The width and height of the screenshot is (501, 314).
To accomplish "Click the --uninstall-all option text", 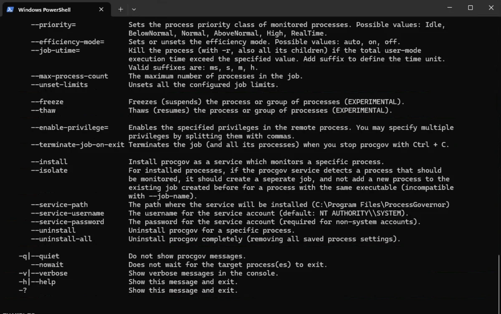I will [x=62, y=239].
